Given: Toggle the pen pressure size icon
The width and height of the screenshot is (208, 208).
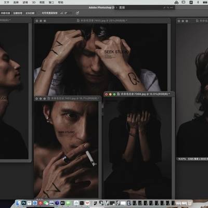Looking at the screenshot, I should click(77, 12).
